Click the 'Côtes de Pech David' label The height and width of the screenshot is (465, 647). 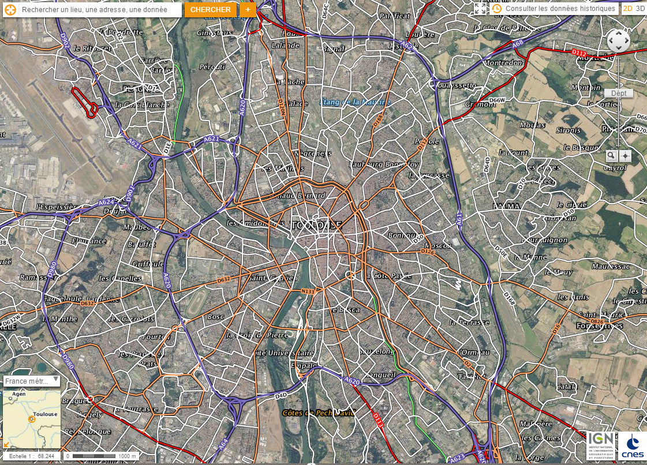point(319,412)
